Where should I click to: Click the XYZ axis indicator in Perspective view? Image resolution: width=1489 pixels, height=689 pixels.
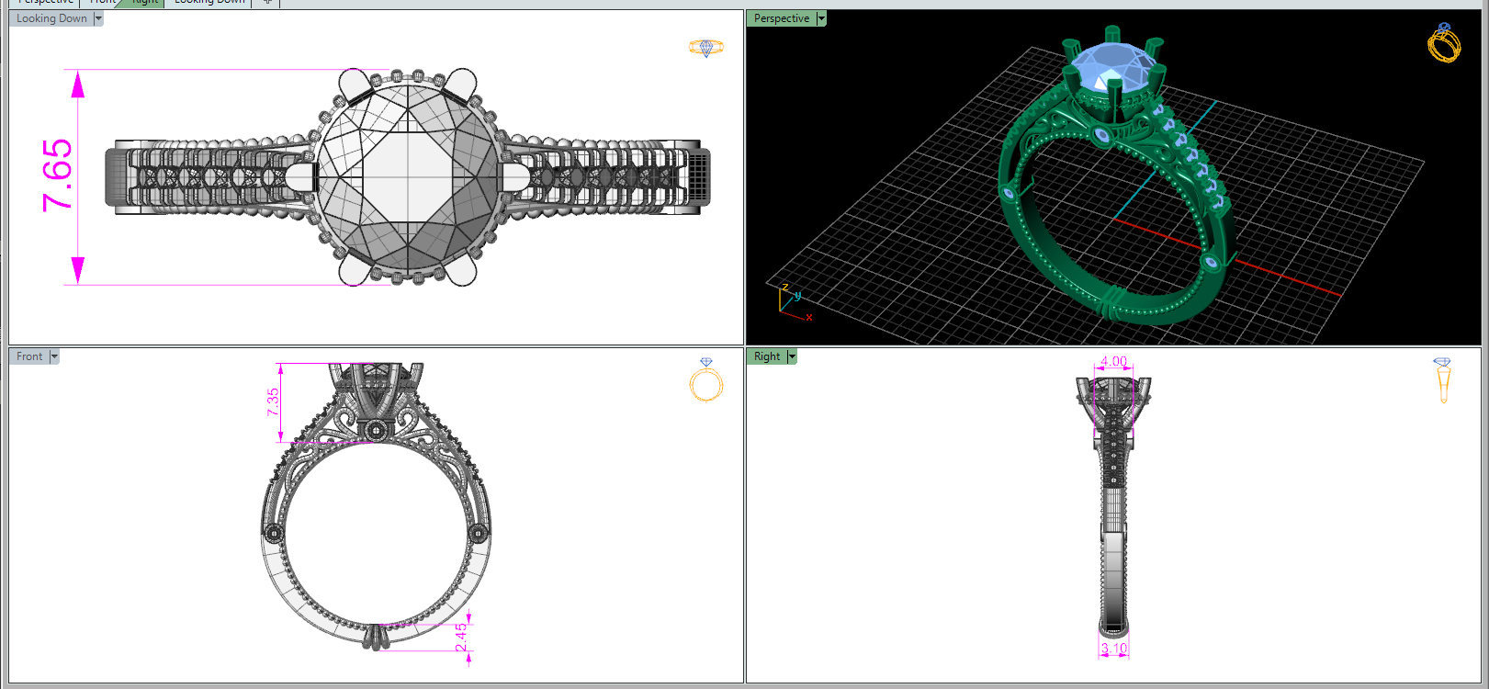click(x=794, y=303)
